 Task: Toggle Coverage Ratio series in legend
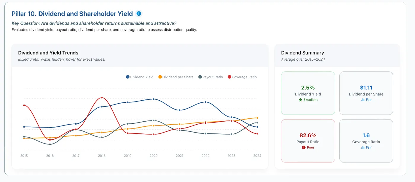coord(242,77)
